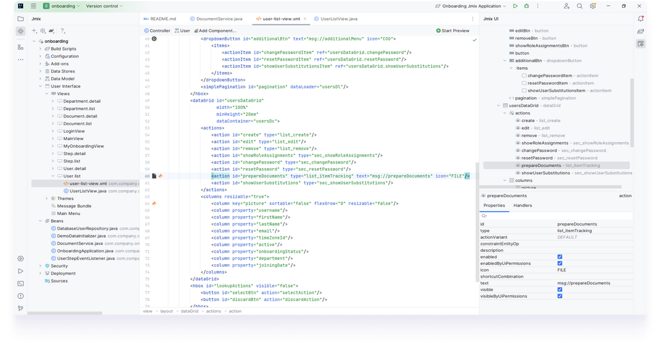The width and height of the screenshot is (661, 350).
Task: Open editor tabs options menu
Action: (473, 19)
